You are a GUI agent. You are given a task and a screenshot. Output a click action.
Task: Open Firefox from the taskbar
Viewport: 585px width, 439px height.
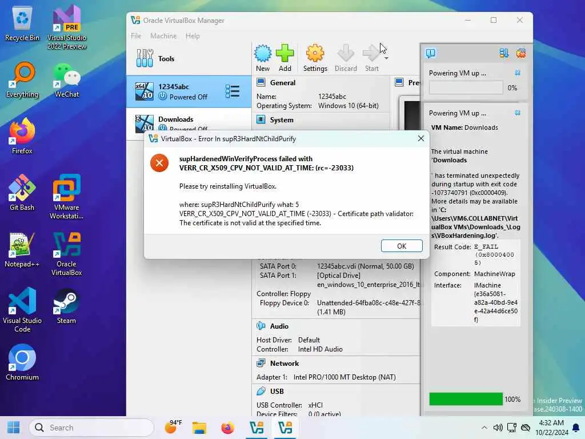pos(227,428)
